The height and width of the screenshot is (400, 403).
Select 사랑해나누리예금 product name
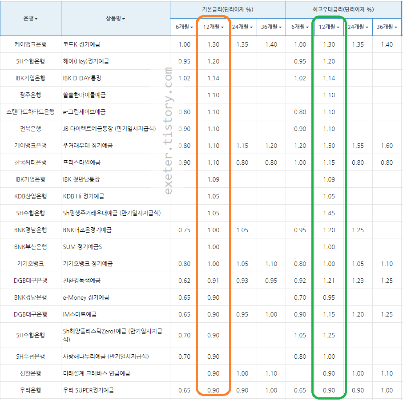[106, 356]
